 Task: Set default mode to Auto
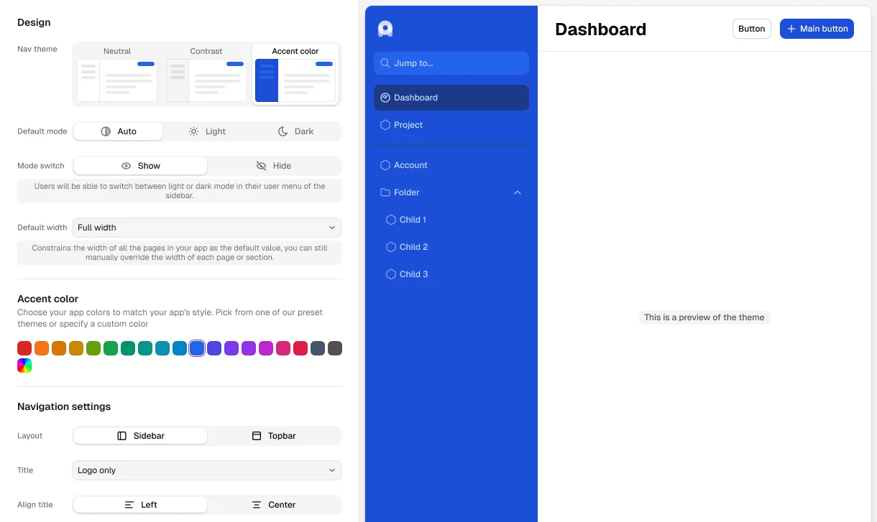point(118,131)
